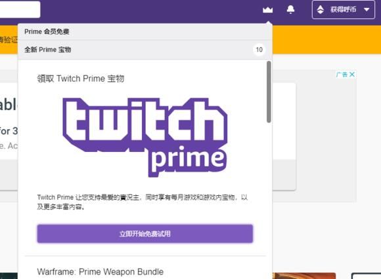Image resolution: width=381 pixels, height=279 pixels.
Task: Select the 全新 Prime 宝物 row
Action: (x=145, y=50)
